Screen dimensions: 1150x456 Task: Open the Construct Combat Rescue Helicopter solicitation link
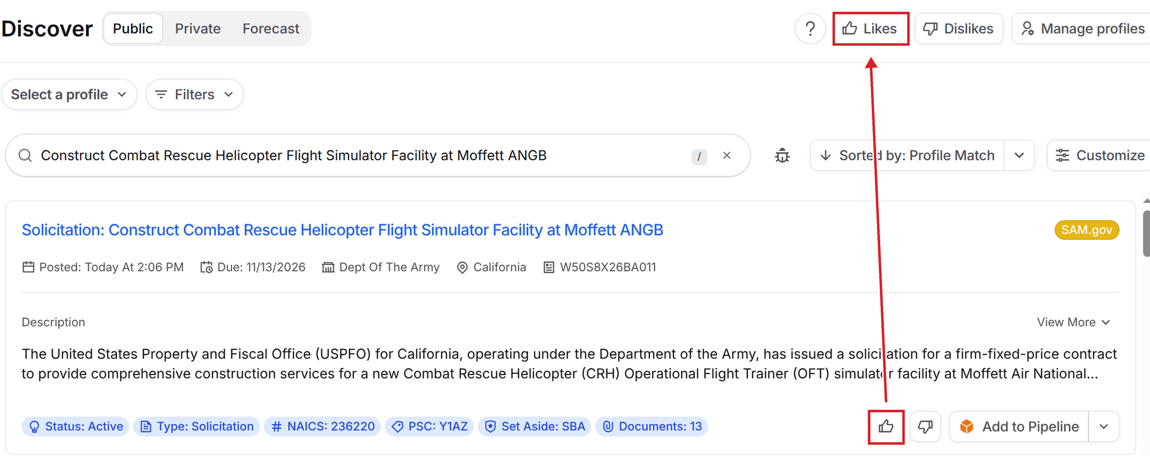(343, 230)
